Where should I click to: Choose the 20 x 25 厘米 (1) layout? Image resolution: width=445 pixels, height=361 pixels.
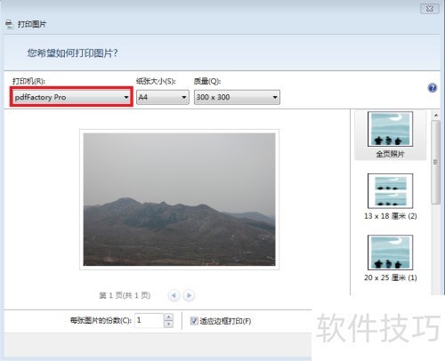click(x=390, y=258)
